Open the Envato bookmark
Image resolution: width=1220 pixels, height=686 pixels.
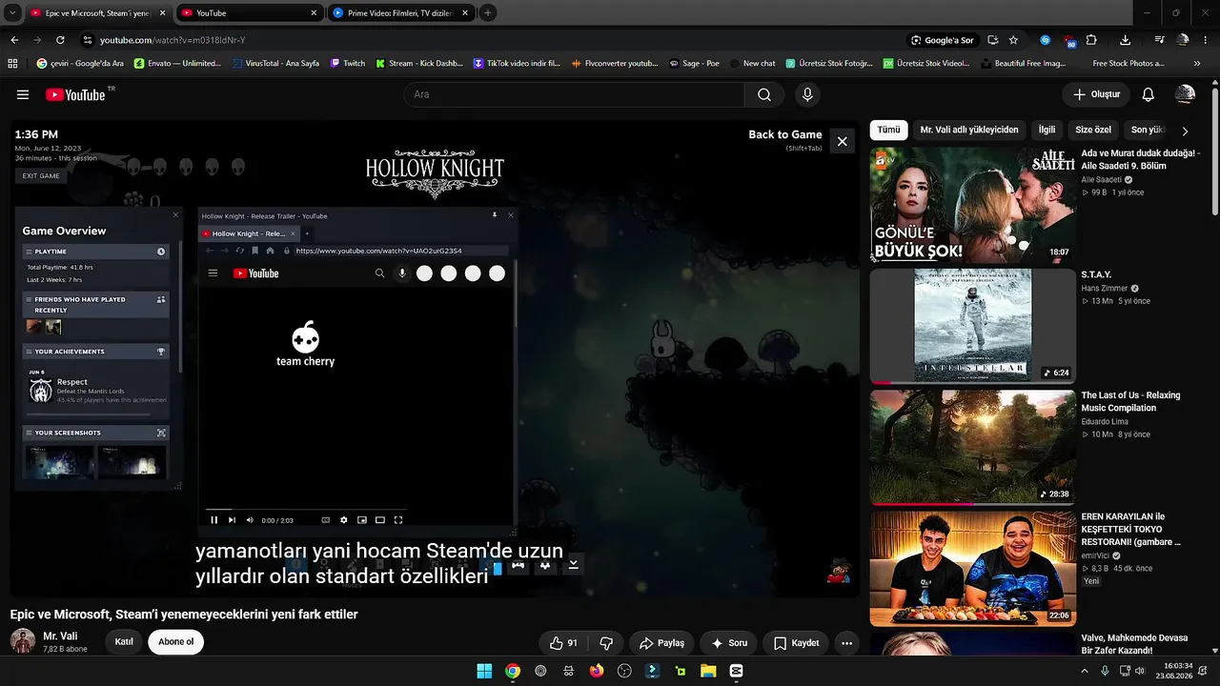coord(178,63)
